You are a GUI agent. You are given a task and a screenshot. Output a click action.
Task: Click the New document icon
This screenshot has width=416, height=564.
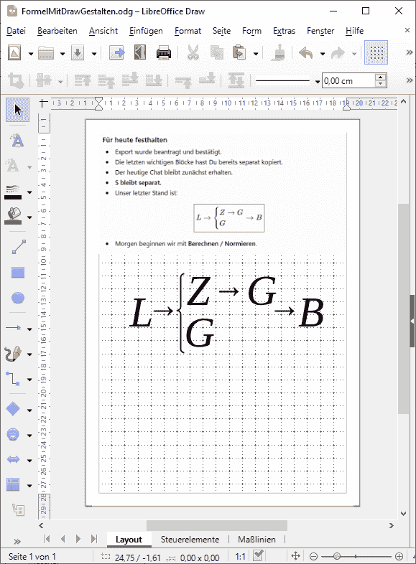[x=14, y=53]
